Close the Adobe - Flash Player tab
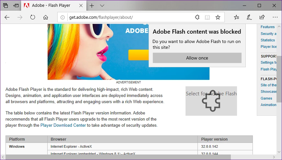282x160 pixels. (81, 5)
